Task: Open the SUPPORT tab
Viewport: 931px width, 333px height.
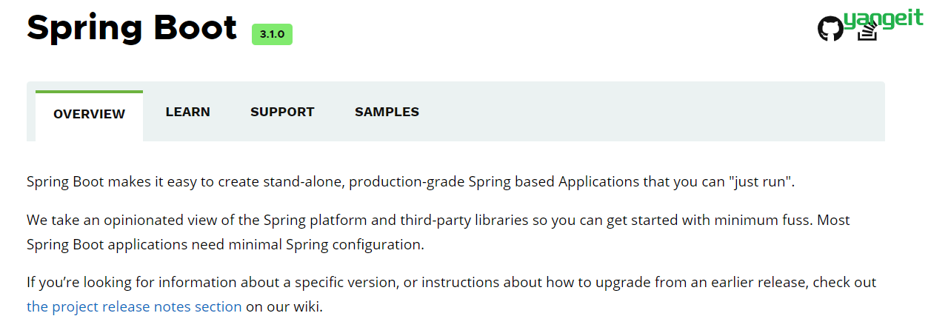Action: (x=282, y=112)
